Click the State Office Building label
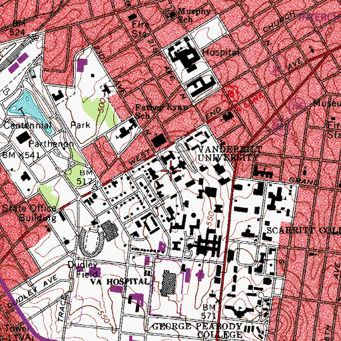 pos(29,213)
